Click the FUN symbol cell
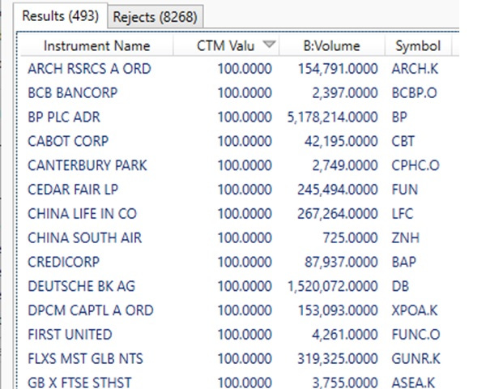The height and width of the screenshot is (389, 486). pos(405,190)
